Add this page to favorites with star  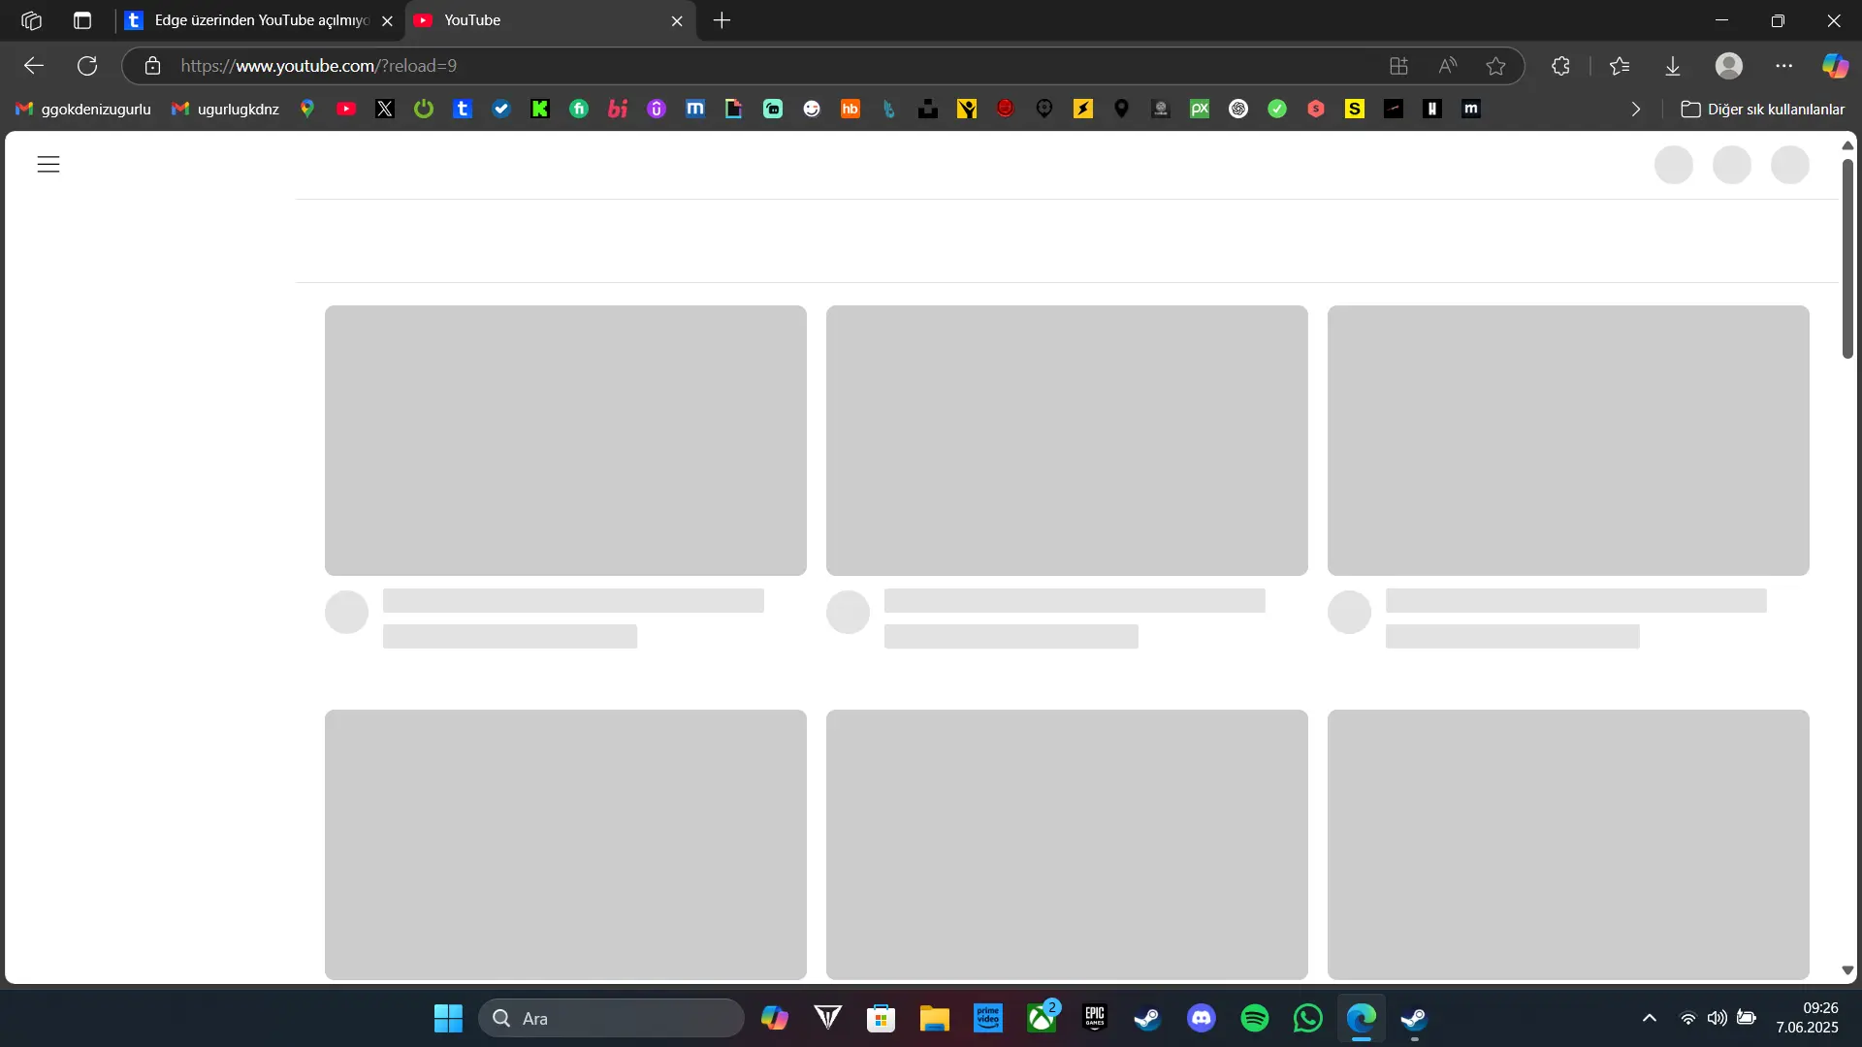click(x=1495, y=66)
